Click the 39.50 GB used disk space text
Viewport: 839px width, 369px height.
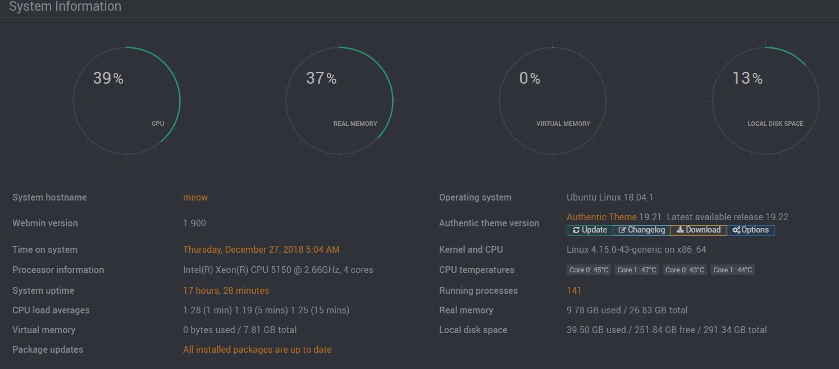point(667,330)
